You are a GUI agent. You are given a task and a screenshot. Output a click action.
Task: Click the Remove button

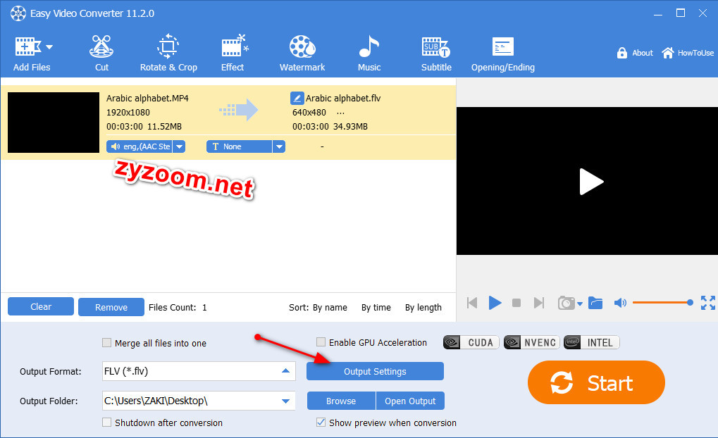111,307
